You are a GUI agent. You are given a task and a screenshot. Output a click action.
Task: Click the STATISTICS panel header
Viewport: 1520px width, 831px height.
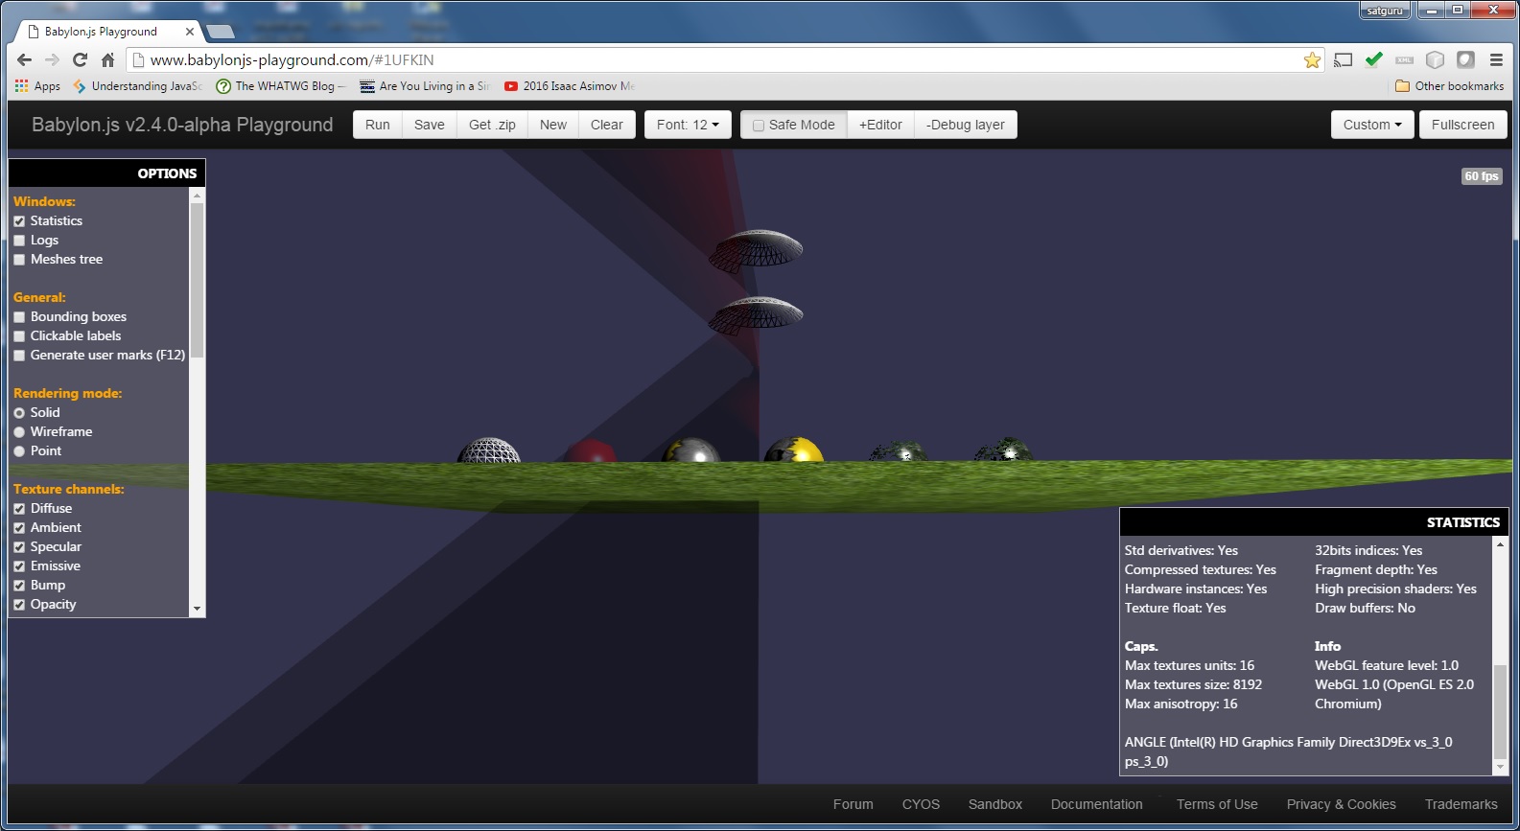coord(1314,522)
